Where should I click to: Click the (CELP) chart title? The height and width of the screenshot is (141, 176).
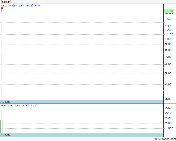(x=6, y=2)
